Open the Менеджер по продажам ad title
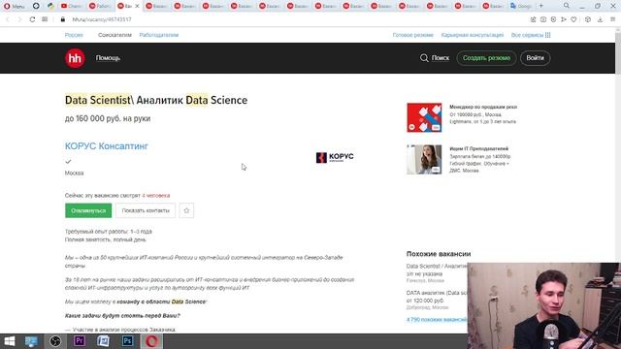621x349 pixels. point(483,107)
